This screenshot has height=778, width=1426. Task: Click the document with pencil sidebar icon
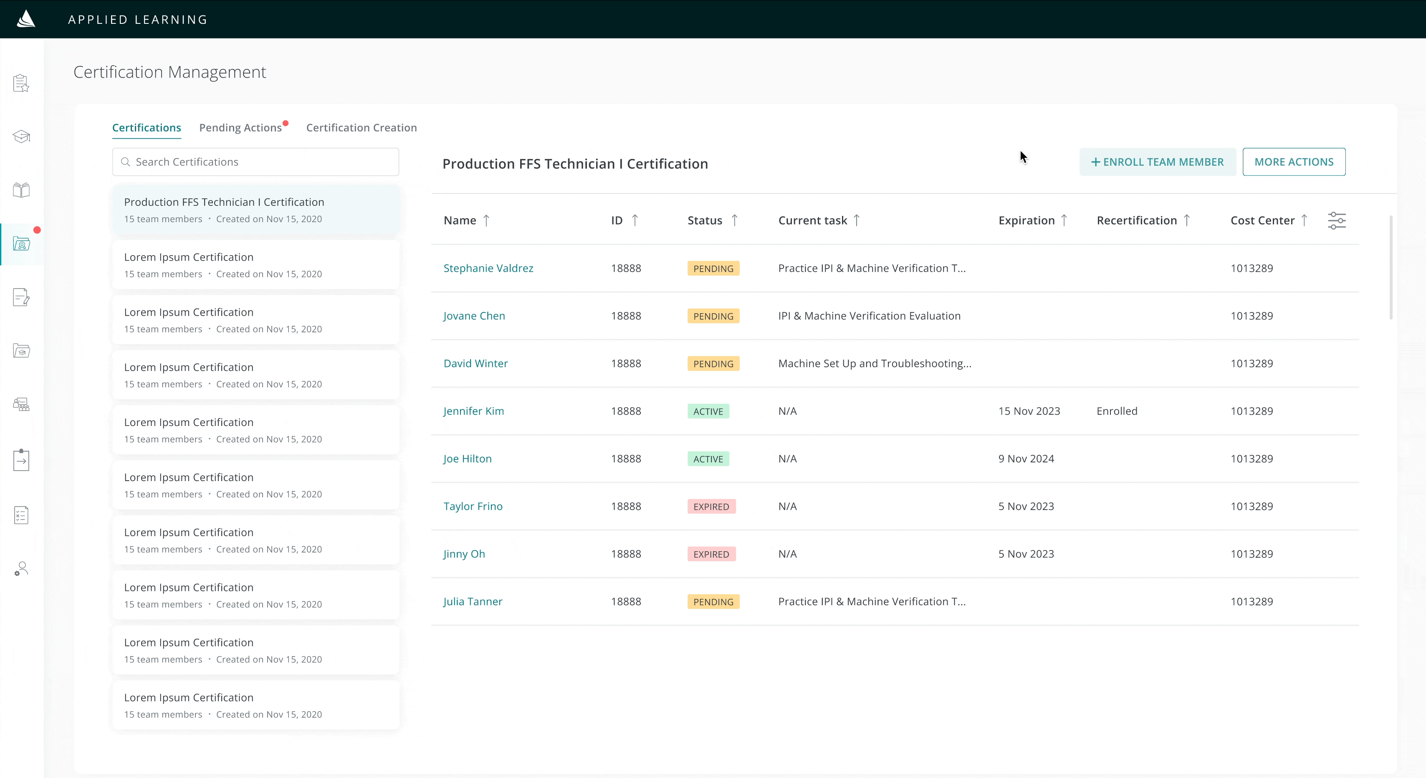(21, 297)
